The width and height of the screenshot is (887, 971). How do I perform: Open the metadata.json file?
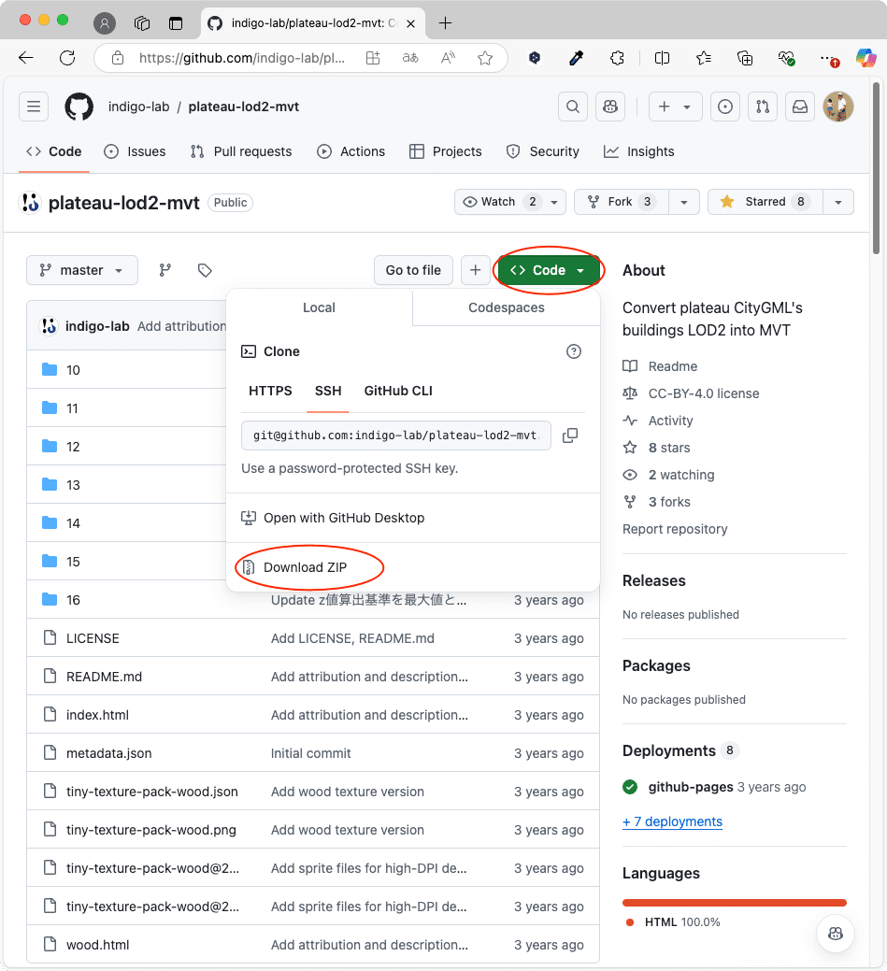109,753
